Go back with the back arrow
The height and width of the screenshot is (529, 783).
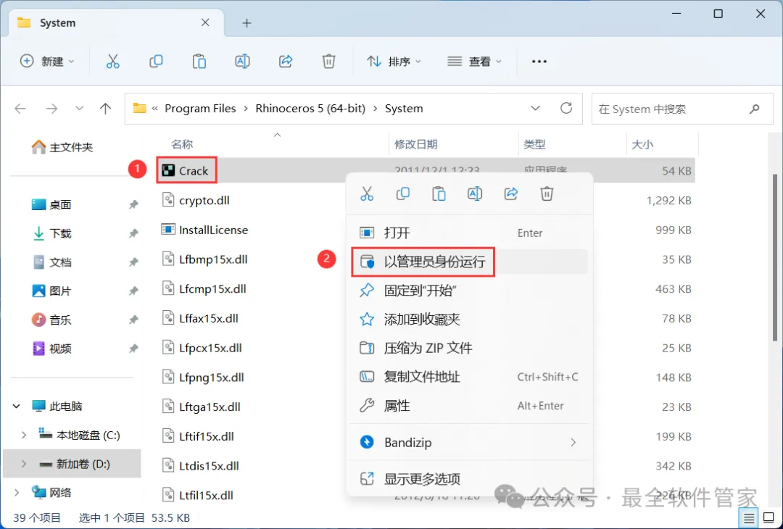(20, 108)
